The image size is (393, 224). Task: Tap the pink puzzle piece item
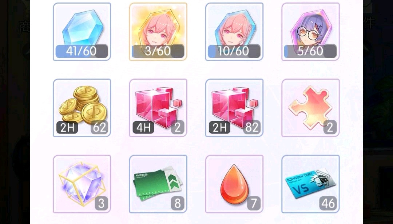coord(310,108)
